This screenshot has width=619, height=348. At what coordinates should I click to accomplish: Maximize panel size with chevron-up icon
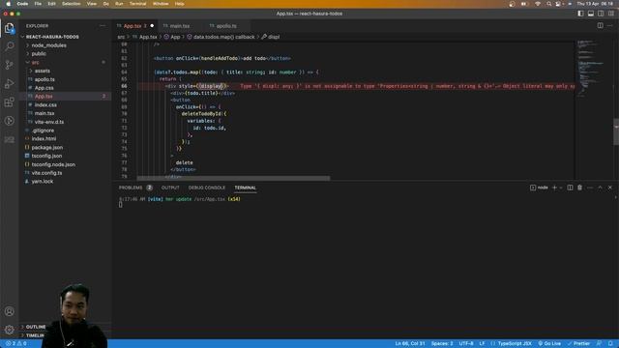[600, 188]
